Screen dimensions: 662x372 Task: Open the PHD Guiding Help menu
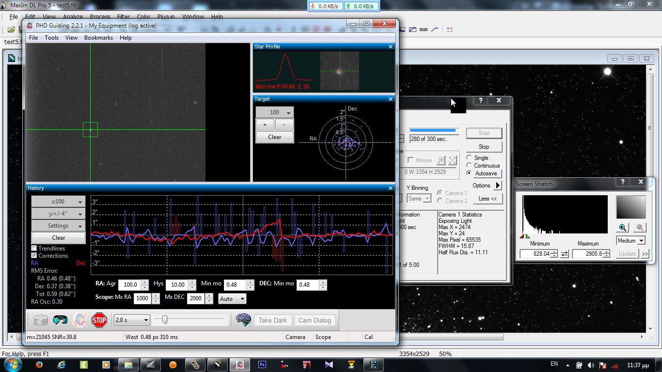pos(126,38)
